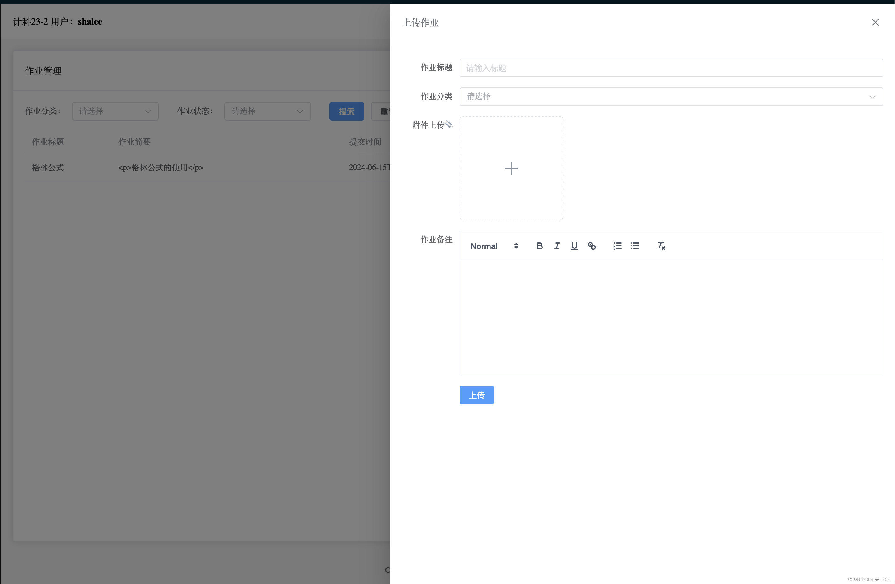Screen dimensions: 895x584
Task: Click the plus icon to upload attachment
Action: click(x=511, y=168)
